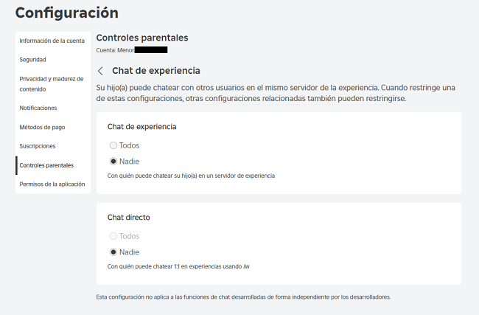This screenshot has width=479, height=315.
Task: Select Todos for Chat de experiencia
Action: (x=113, y=145)
